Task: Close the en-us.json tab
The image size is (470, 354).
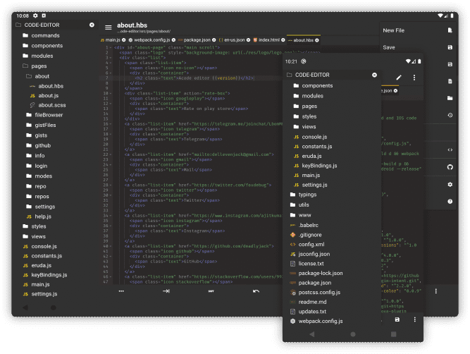Action: tap(249, 40)
